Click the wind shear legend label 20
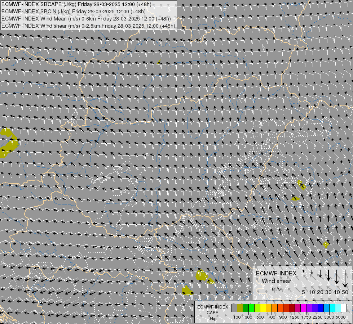Image resolution: width=353 pixels, height=324 pixels. pyautogui.click(x=320, y=292)
